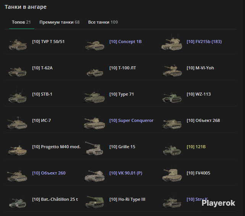Open the Все танки tab
Viewport: 245px width, 216px height.
tap(103, 22)
